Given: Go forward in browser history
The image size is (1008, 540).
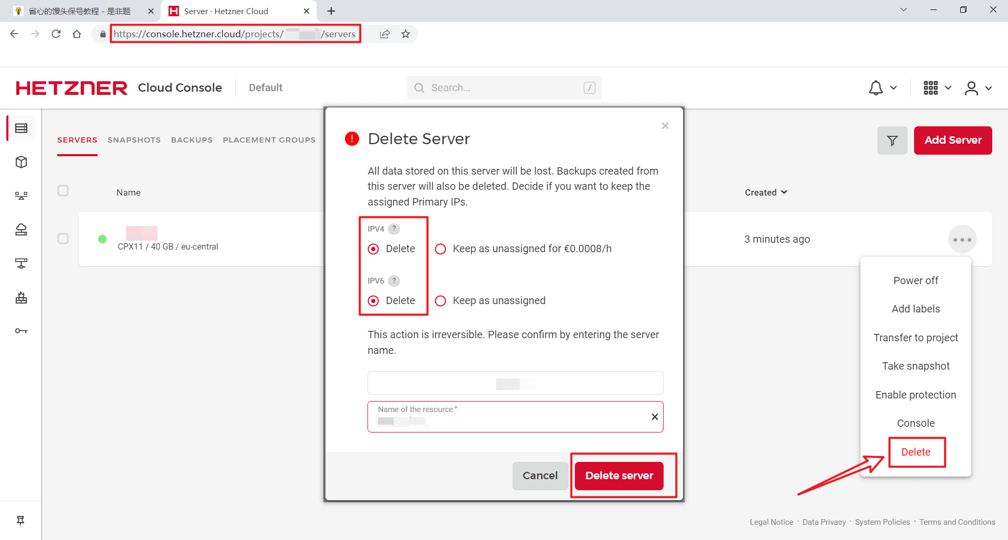Looking at the screenshot, I should coord(35,34).
